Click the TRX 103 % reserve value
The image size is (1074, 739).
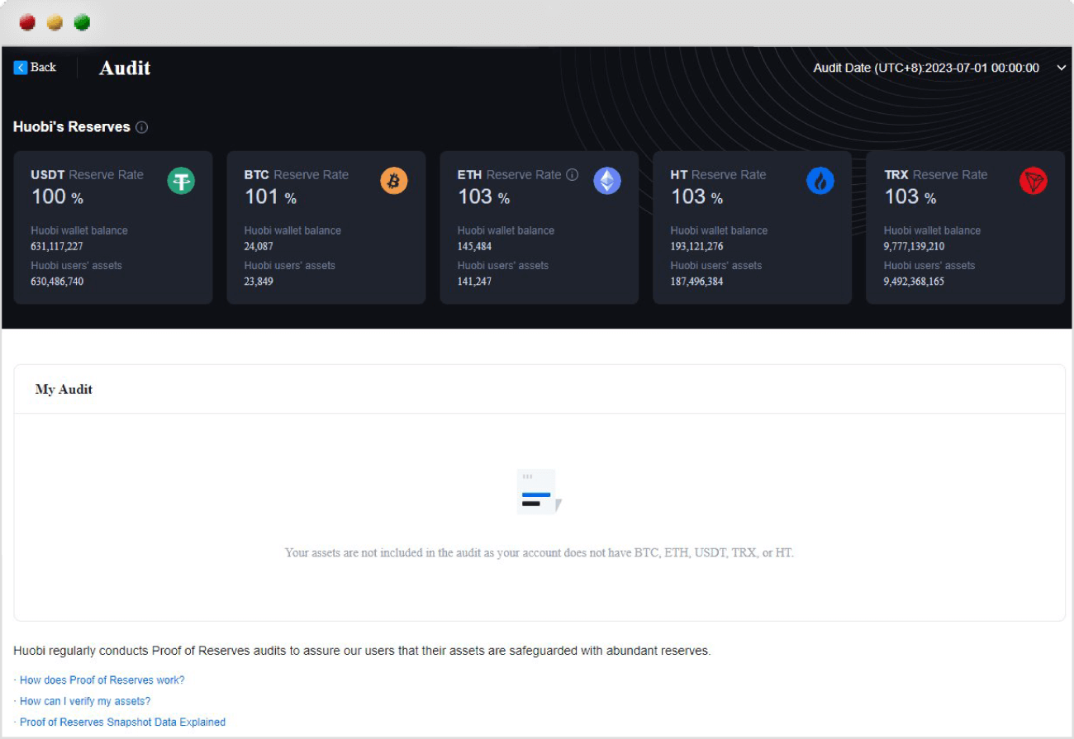[x=910, y=197]
